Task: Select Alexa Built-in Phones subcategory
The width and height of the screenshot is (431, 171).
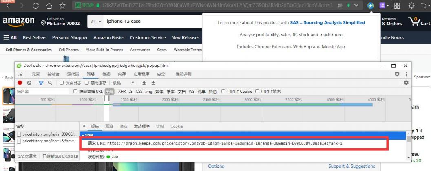Action: tap(104, 50)
